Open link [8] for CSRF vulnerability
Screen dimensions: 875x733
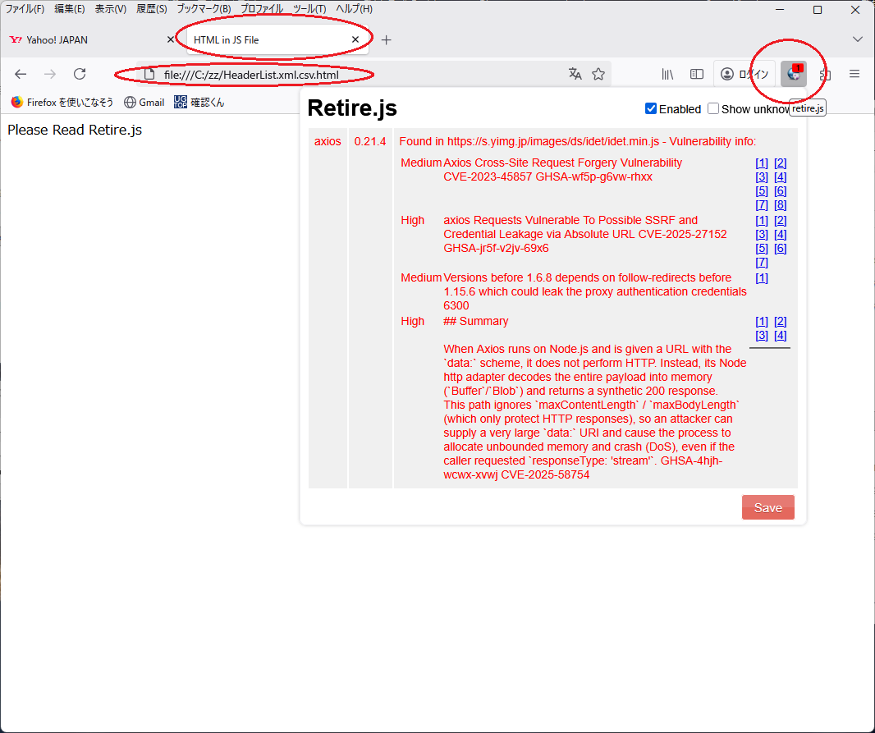(x=780, y=204)
